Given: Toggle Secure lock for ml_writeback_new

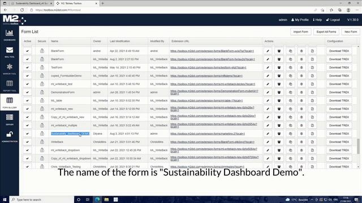Looking at the screenshot, I should pyautogui.click(x=42, y=109).
